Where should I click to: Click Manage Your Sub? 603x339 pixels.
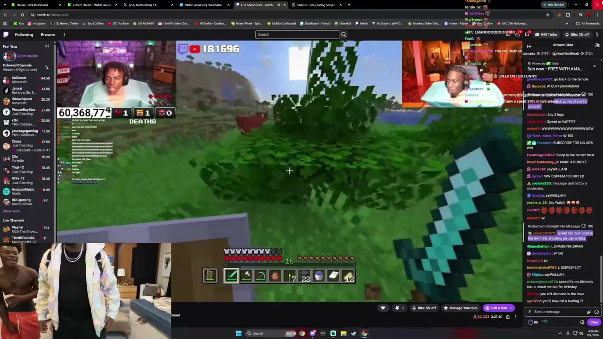click(x=460, y=308)
